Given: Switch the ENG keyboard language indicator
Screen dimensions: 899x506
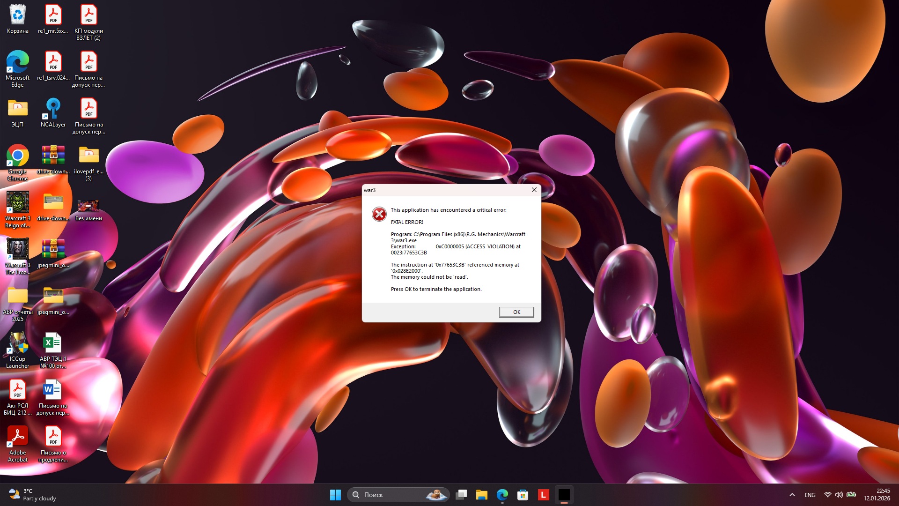Looking at the screenshot, I should coord(810,495).
